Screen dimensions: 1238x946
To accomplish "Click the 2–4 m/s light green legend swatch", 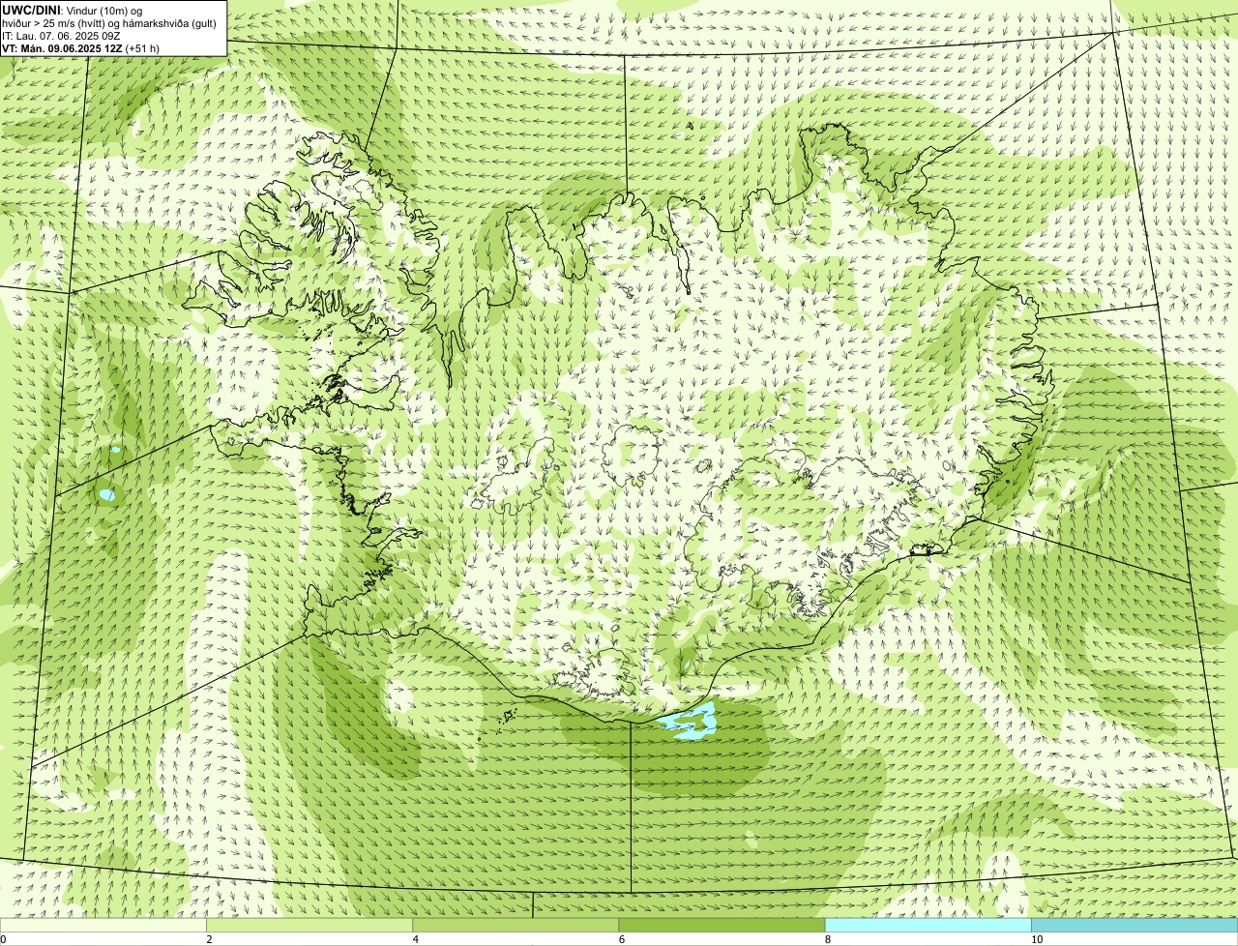I will pos(309,926).
